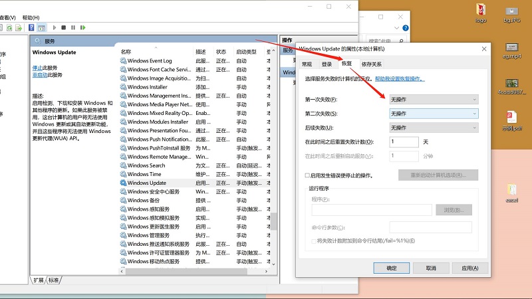This screenshot has height=299, width=532.
Task: Click the 在此时间之后重置失败计数 input field
Action: click(404, 142)
